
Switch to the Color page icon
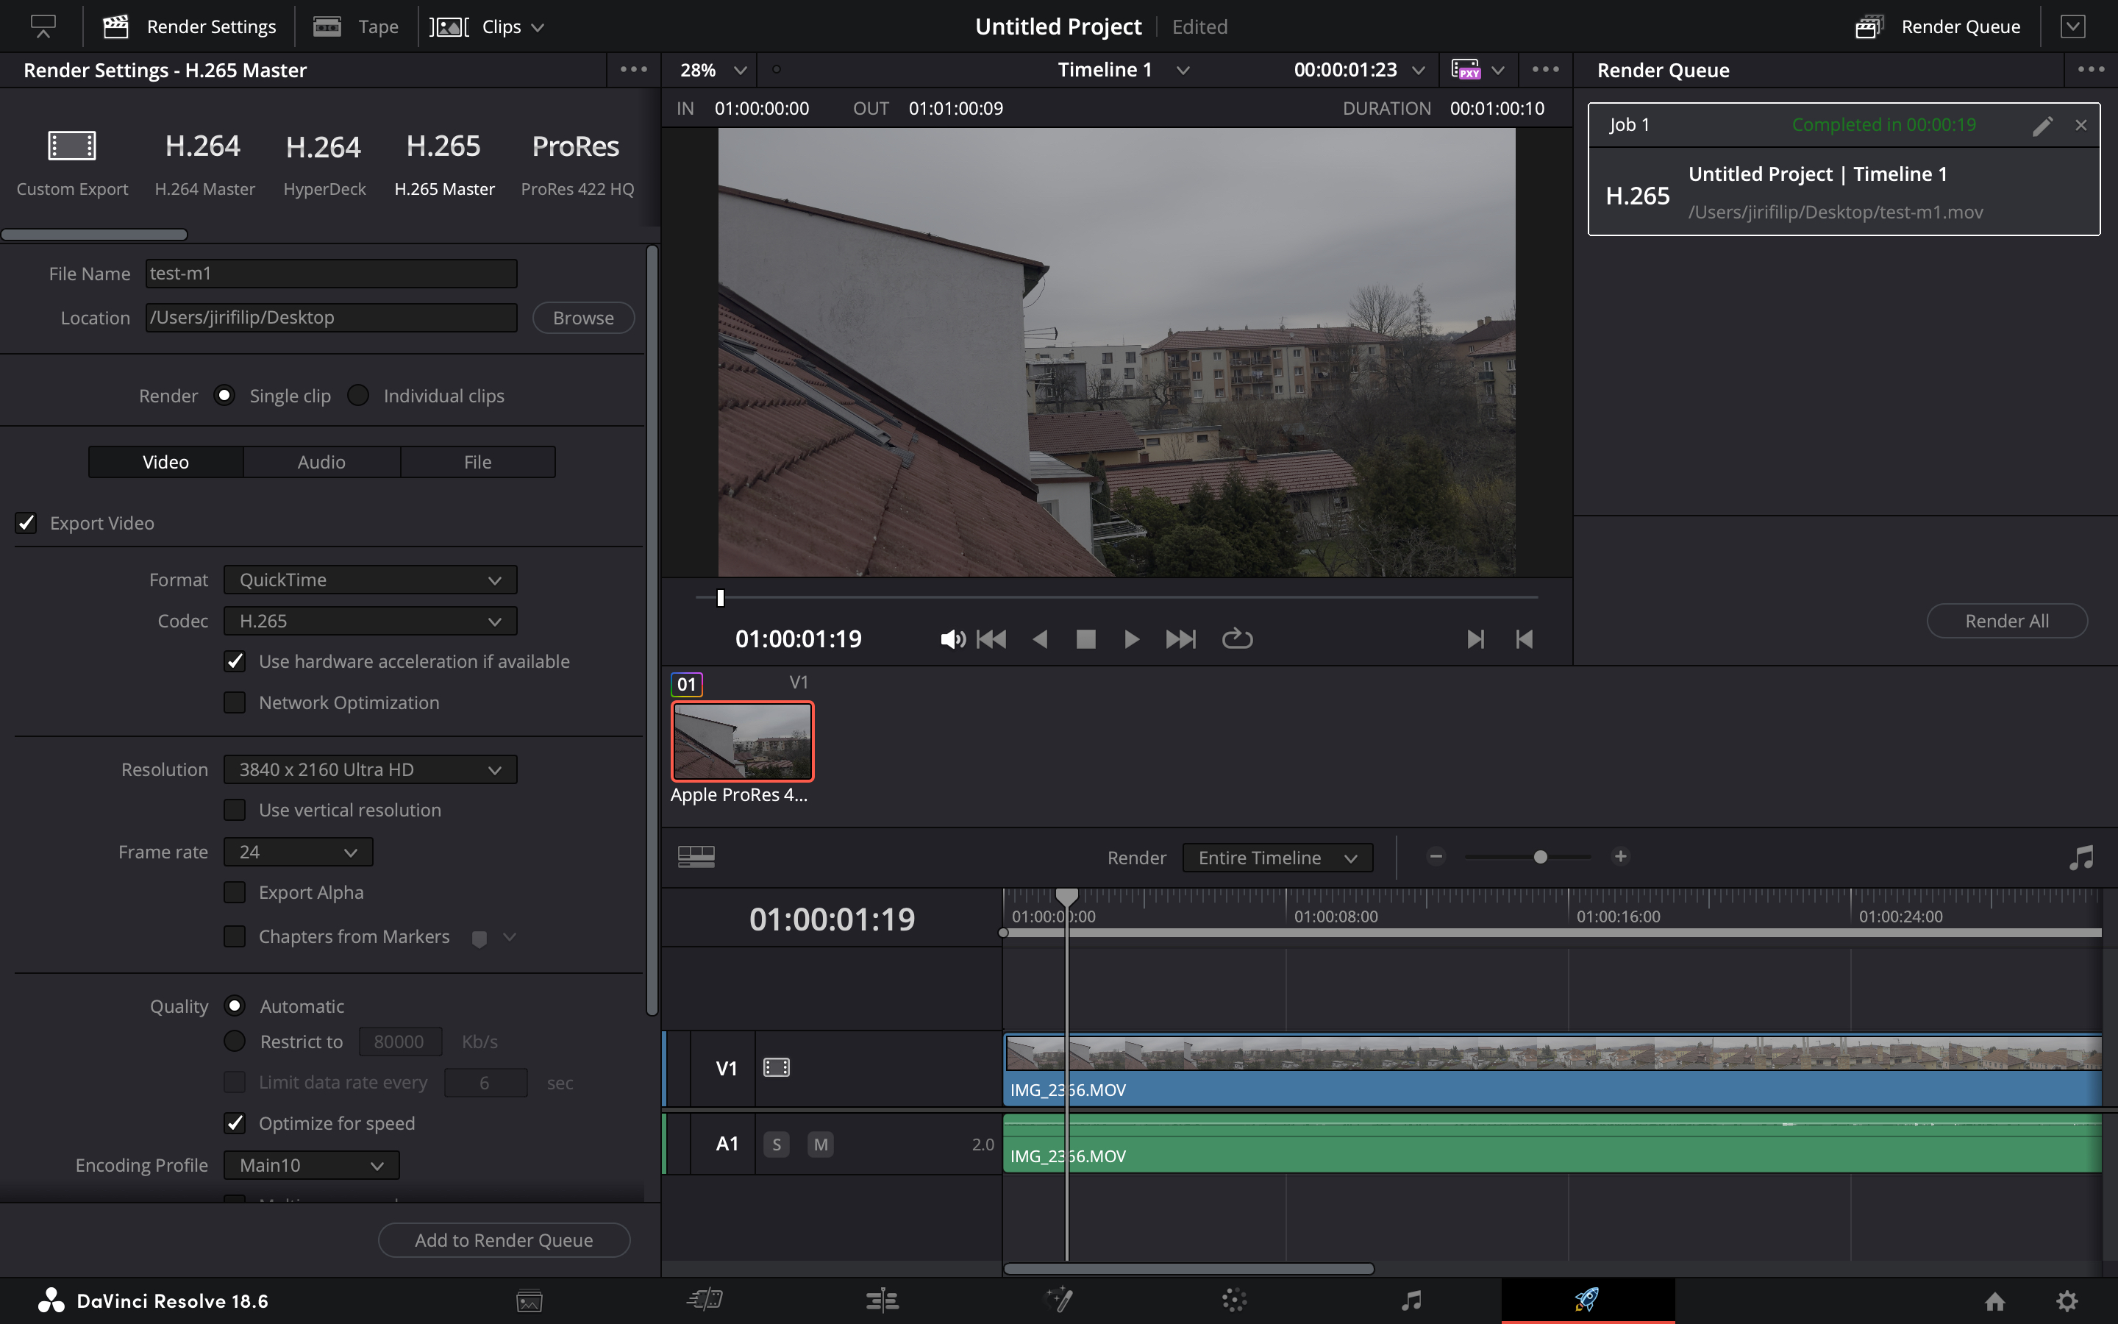pyautogui.click(x=1234, y=1300)
